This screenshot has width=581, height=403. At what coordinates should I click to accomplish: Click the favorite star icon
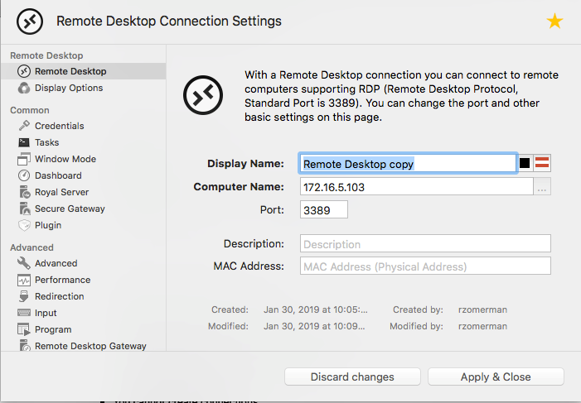tap(554, 21)
